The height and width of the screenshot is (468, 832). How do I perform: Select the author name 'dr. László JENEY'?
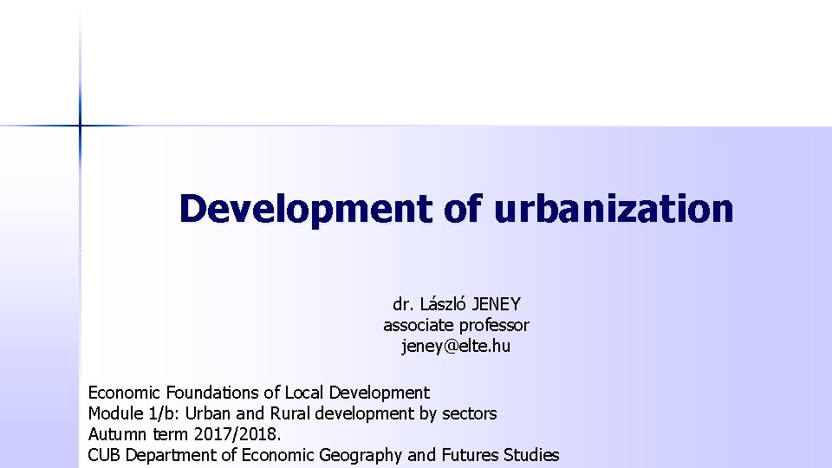457,304
